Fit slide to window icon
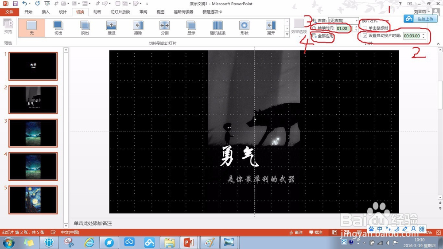Screen dimensions: 443x249 (x=439, y=232)
